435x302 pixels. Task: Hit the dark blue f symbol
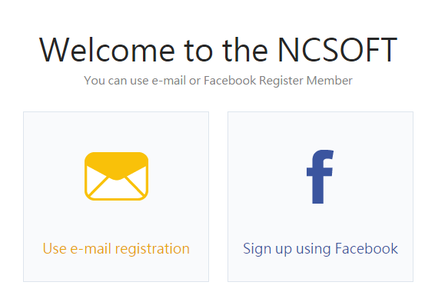(320, 177)
